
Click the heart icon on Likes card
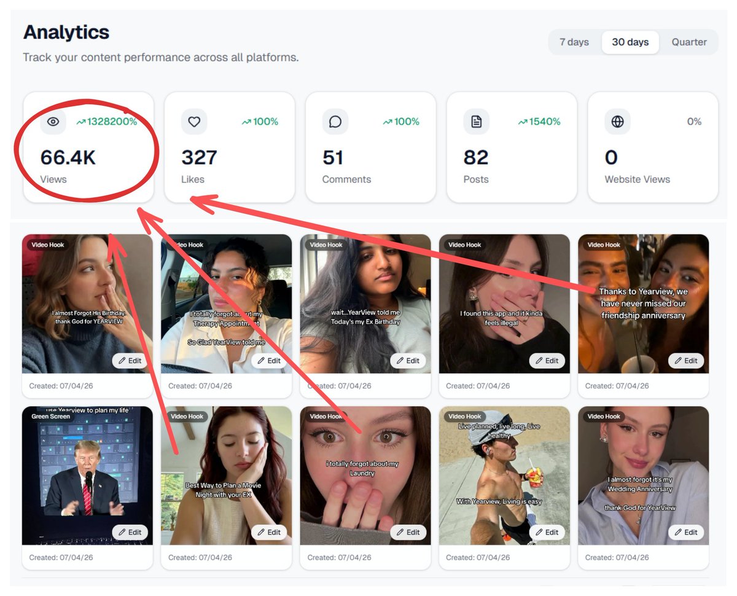194,122
